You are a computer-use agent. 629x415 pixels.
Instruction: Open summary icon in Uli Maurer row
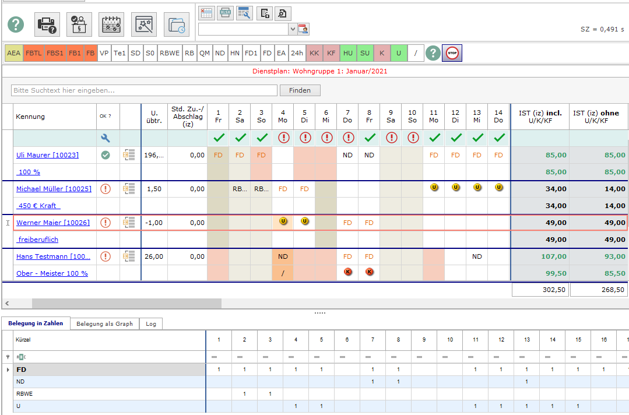click(x=129, y=155)
